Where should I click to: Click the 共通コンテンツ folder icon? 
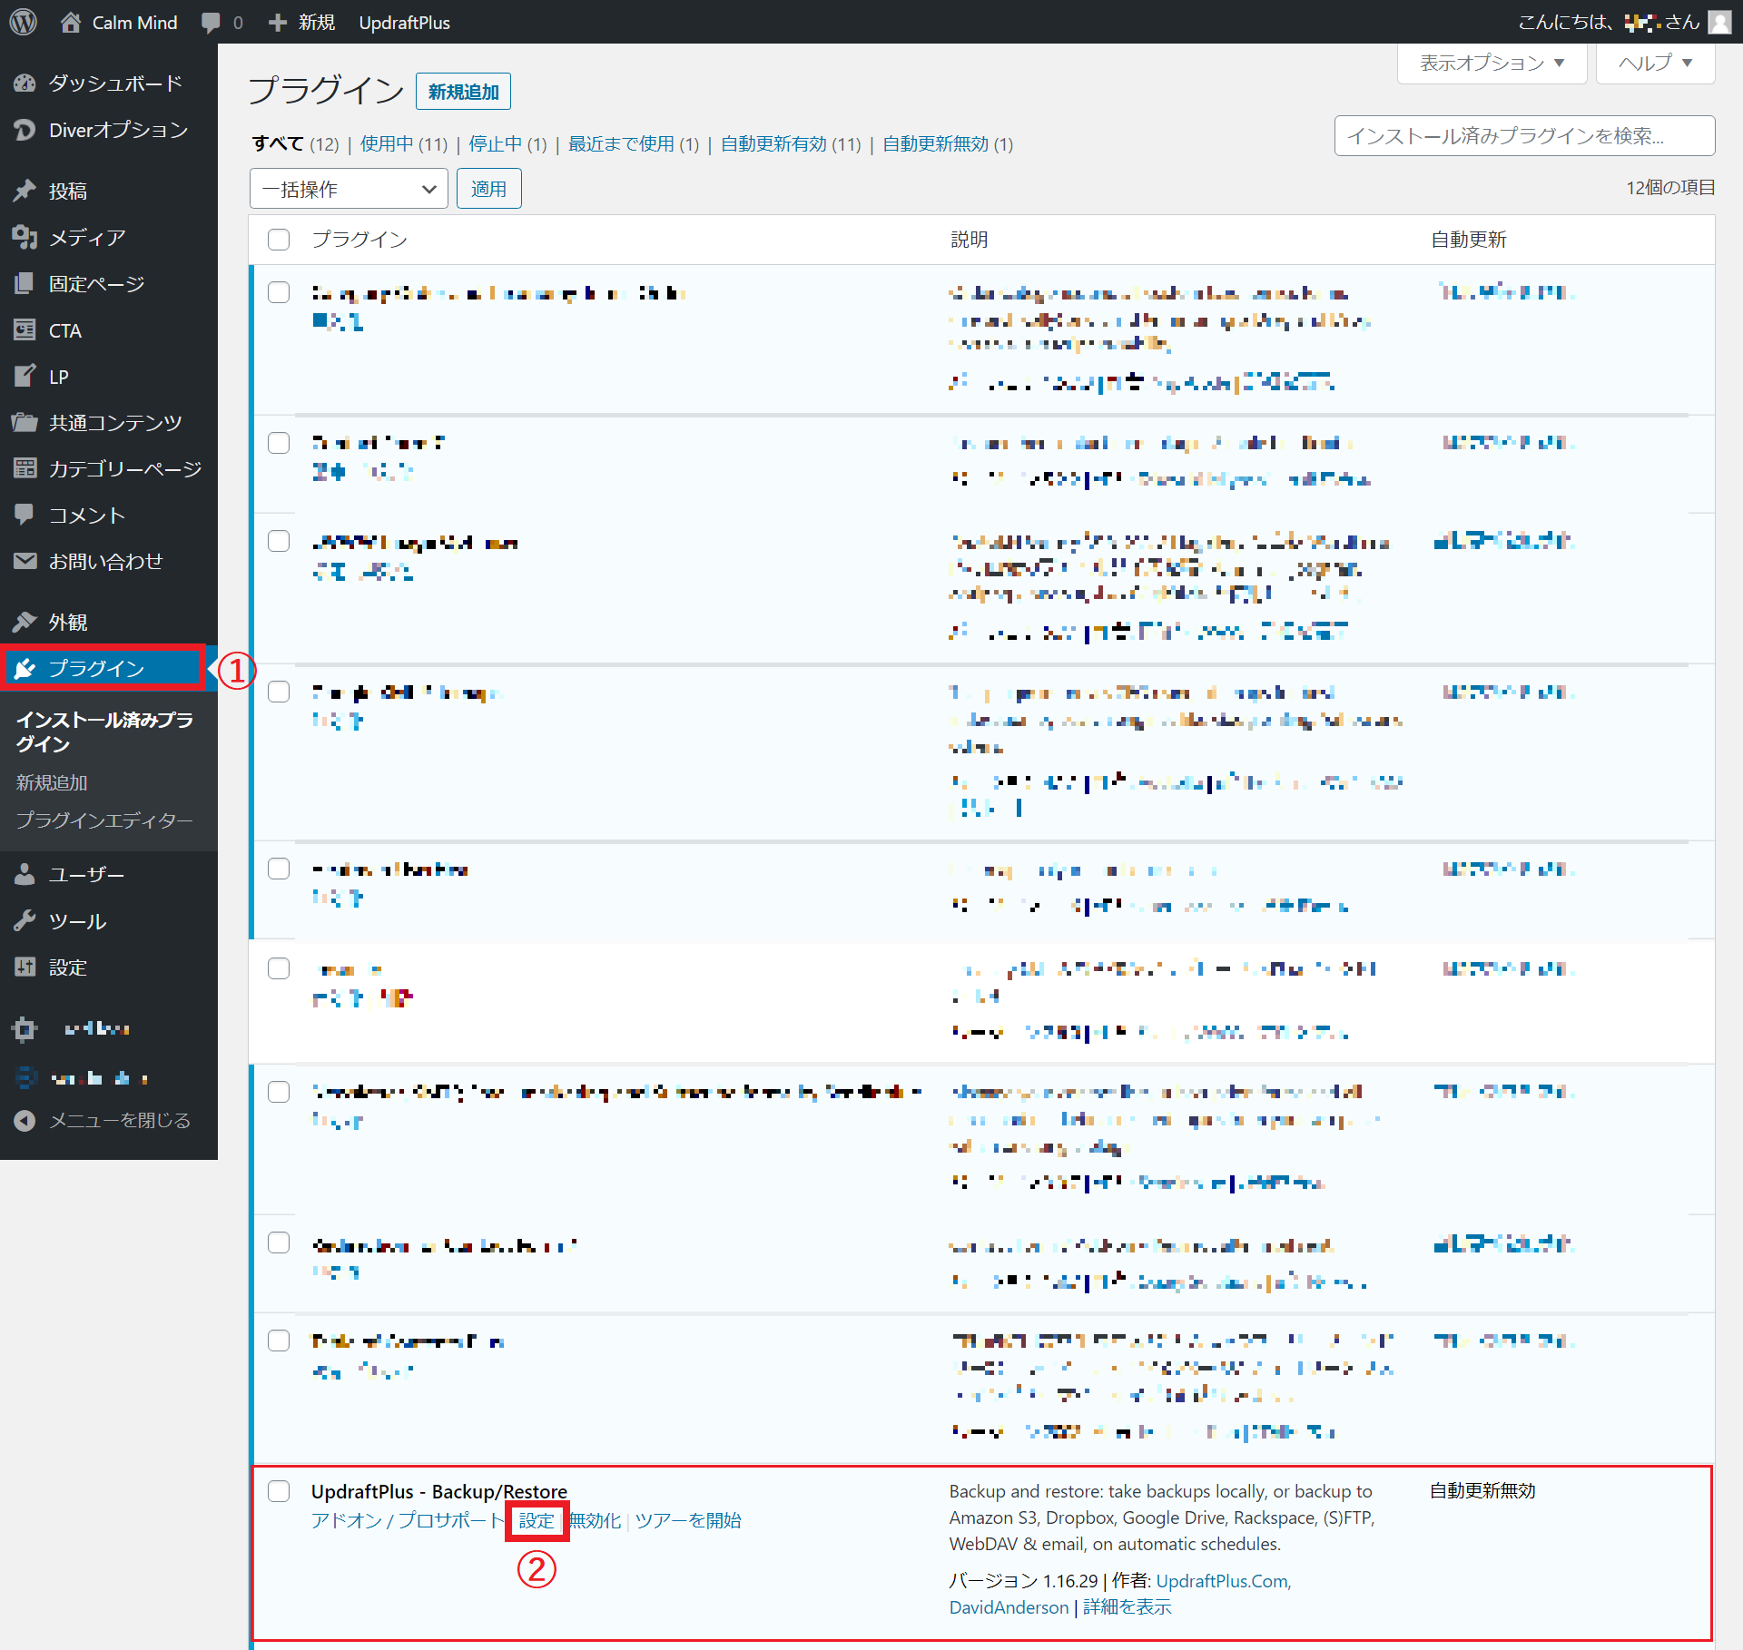click(x=25, y=422)
